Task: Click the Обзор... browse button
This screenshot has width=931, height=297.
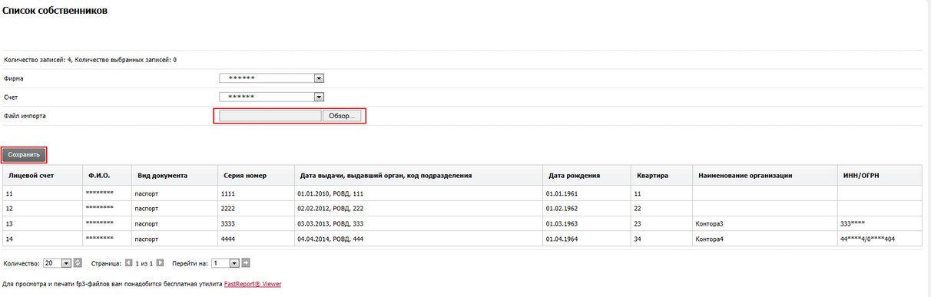Action: pos(342,116)
